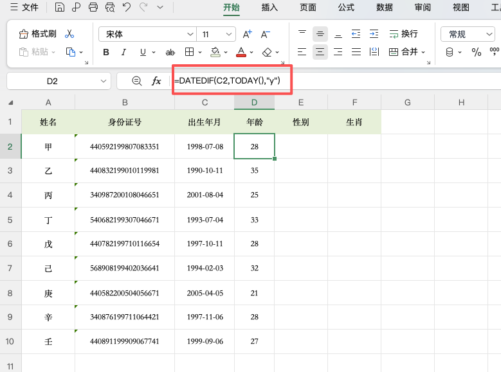501x372 pixels.
Task: Click the distributed alignment icon
Action: point(374,52)
